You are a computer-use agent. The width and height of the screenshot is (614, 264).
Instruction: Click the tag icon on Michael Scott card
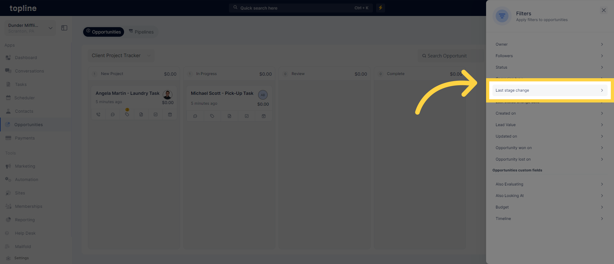[212, 116]
